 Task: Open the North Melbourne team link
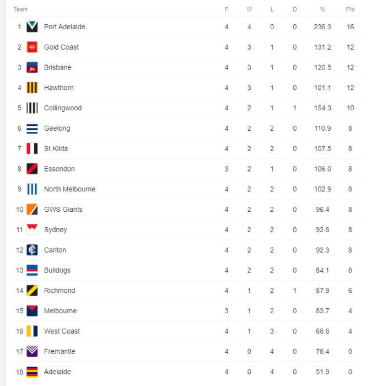pos(69,189)
